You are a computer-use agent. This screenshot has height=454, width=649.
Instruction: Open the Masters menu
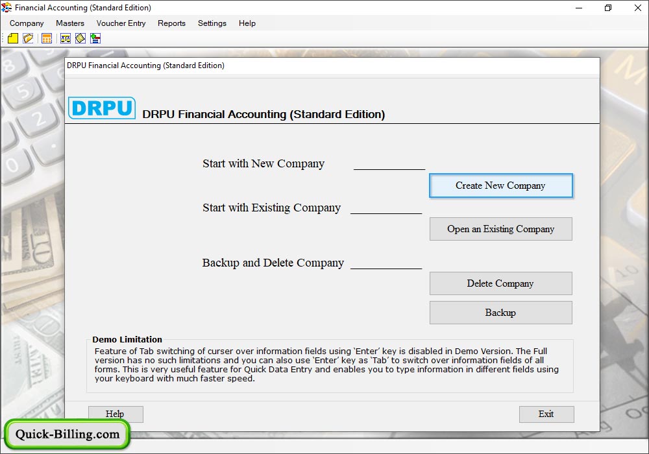tap(70, 23)
